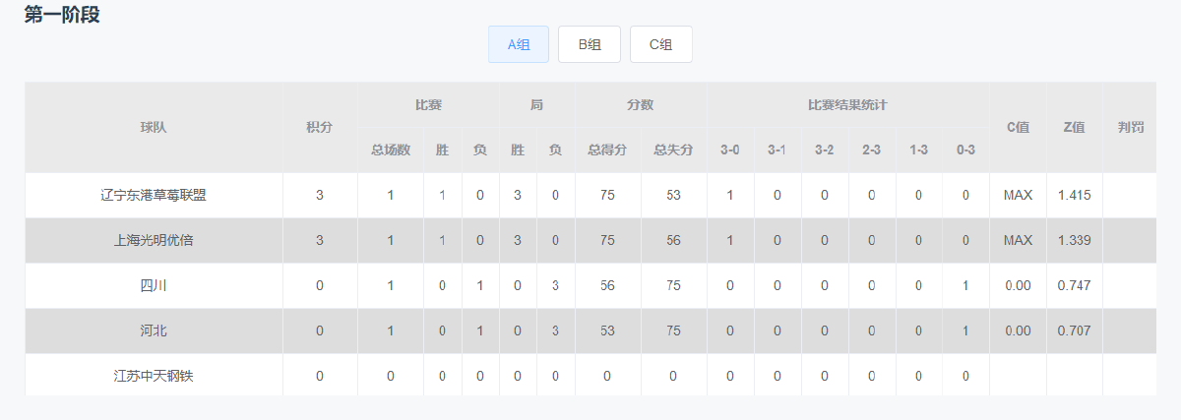Click the 比赛结果统计 header group
Image resolution: width=1181 pixels, height=420 pixels.
(x=847, y=104)
